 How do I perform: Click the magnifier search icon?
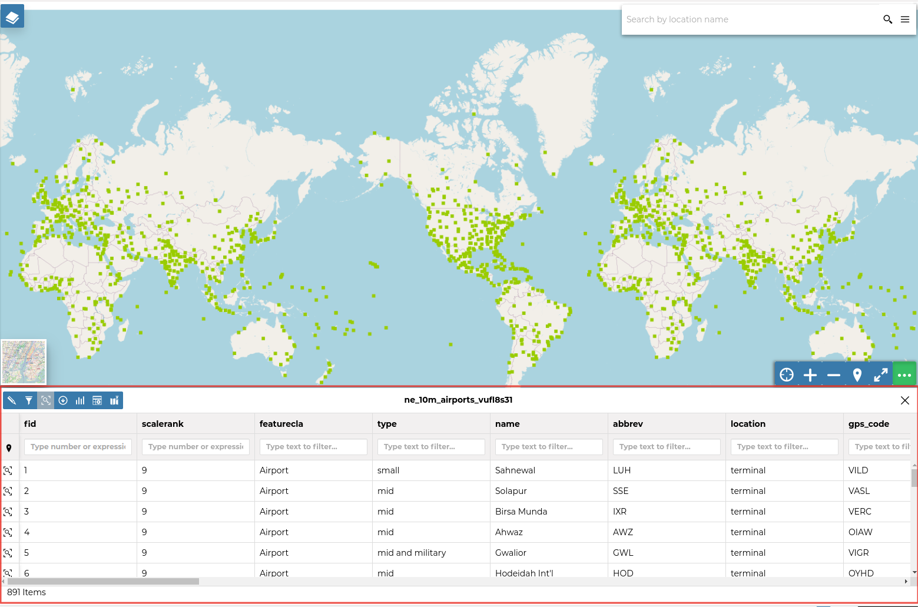click(887, 19)
